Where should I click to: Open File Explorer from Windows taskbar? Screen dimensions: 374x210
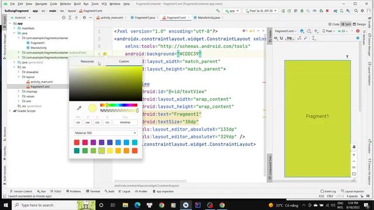pos(126,205)
